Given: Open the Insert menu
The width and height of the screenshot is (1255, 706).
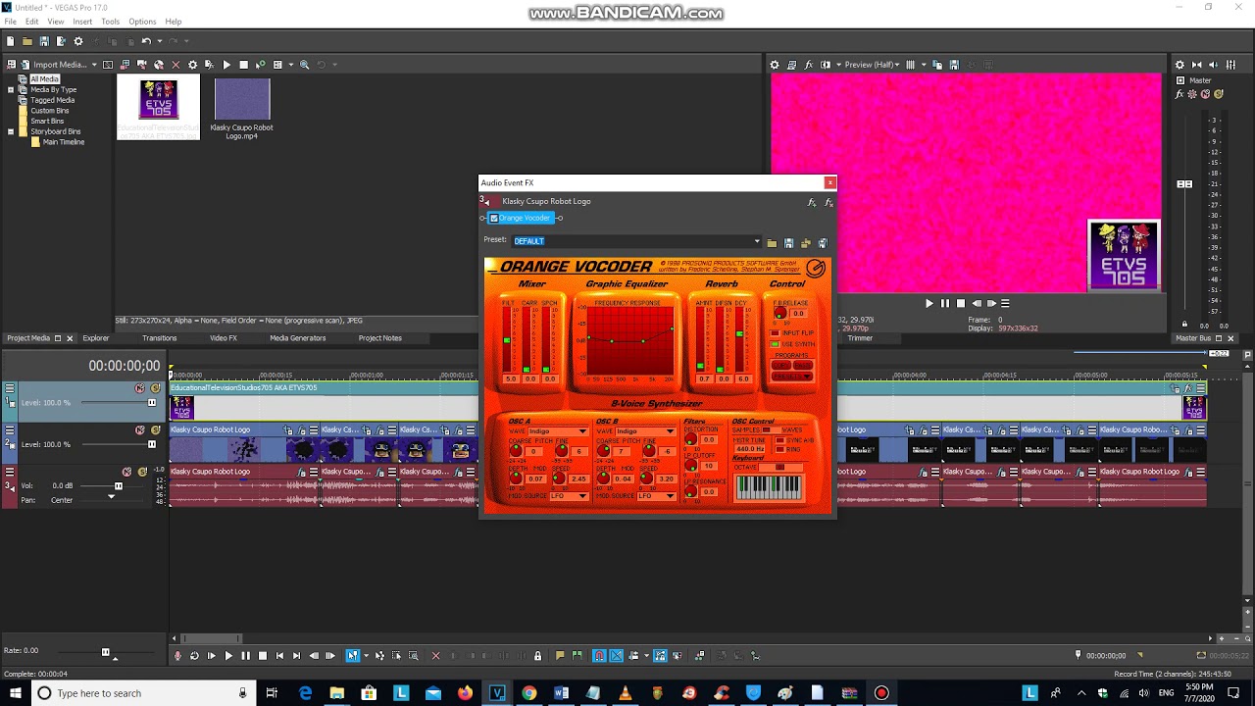Looking at the screenshot, I should click(x=82, y=22).
